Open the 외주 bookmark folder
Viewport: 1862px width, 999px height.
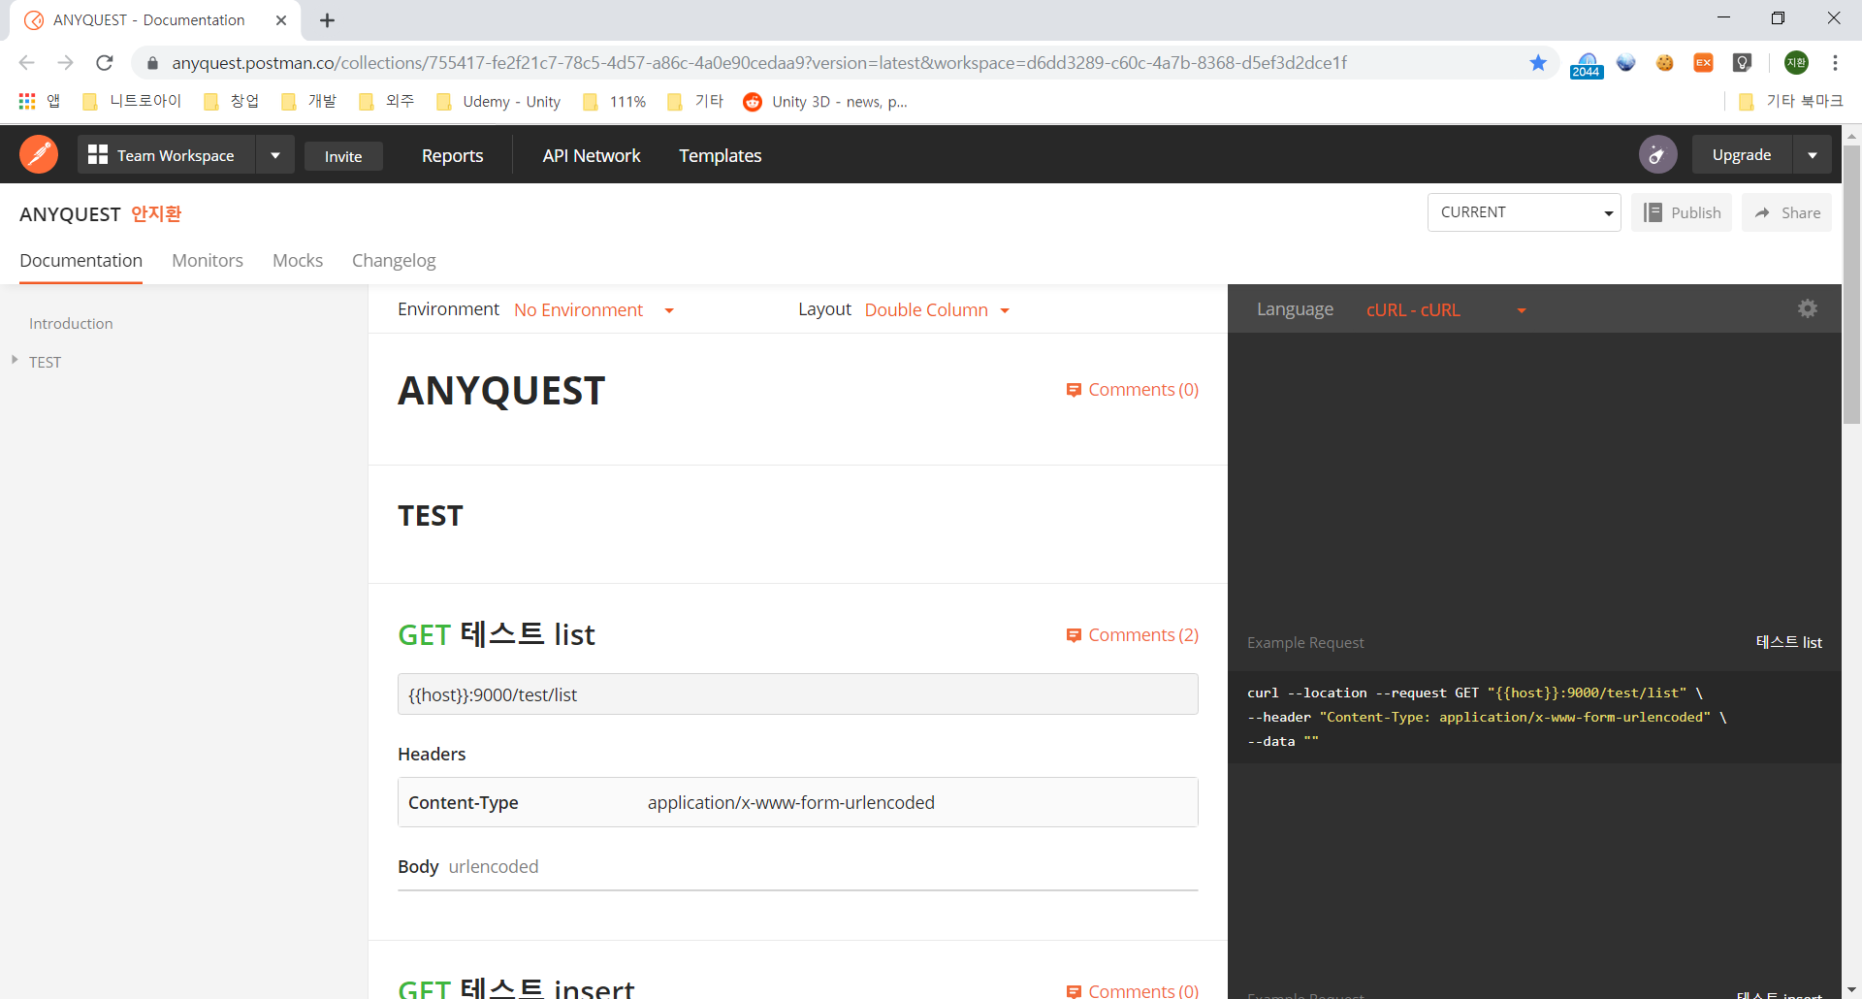387,101
